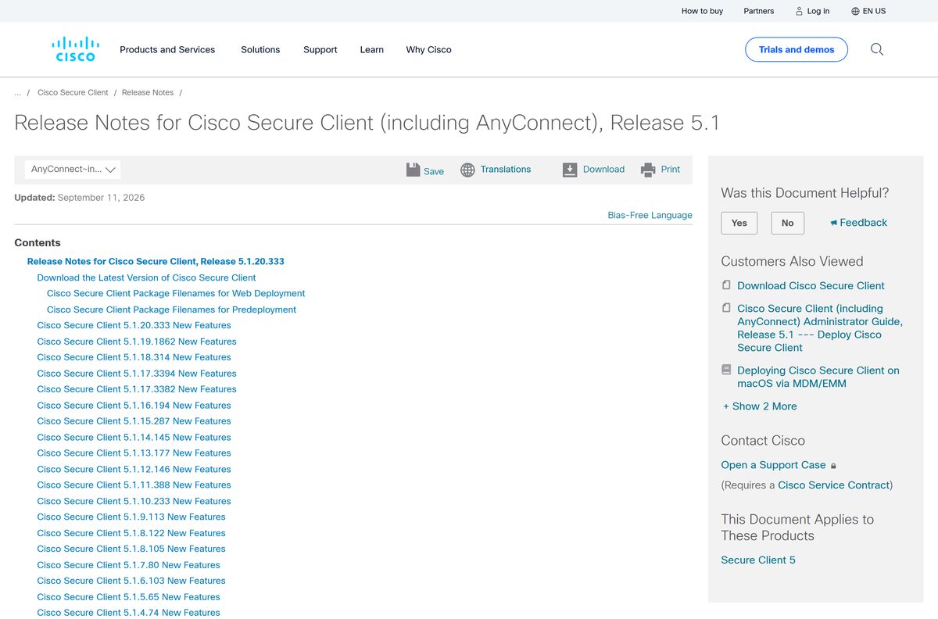The image size is (938, 619).
Task: Open Download Cisco Secure Client sidebar link
Action: coord(811,286)
